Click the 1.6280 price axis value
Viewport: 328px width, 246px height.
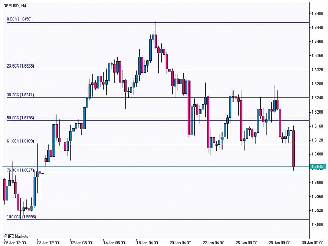click(317, 84)
